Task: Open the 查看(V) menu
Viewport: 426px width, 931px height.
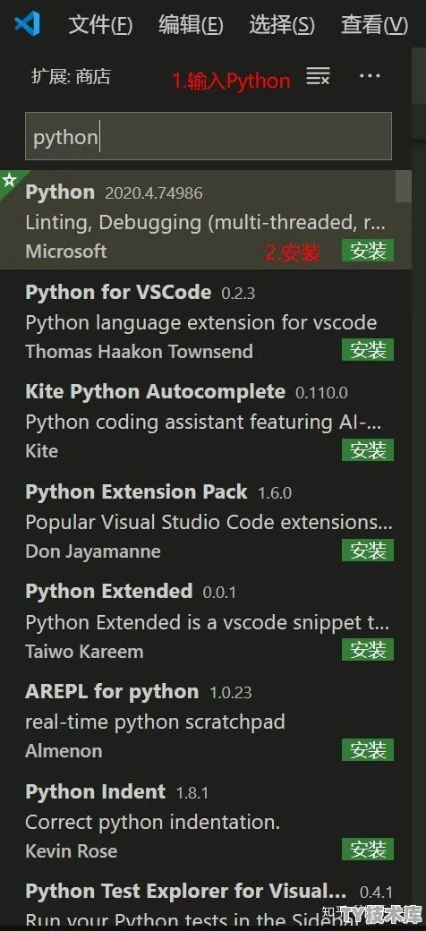Action: pyautogui.click(x=374, y=25)
